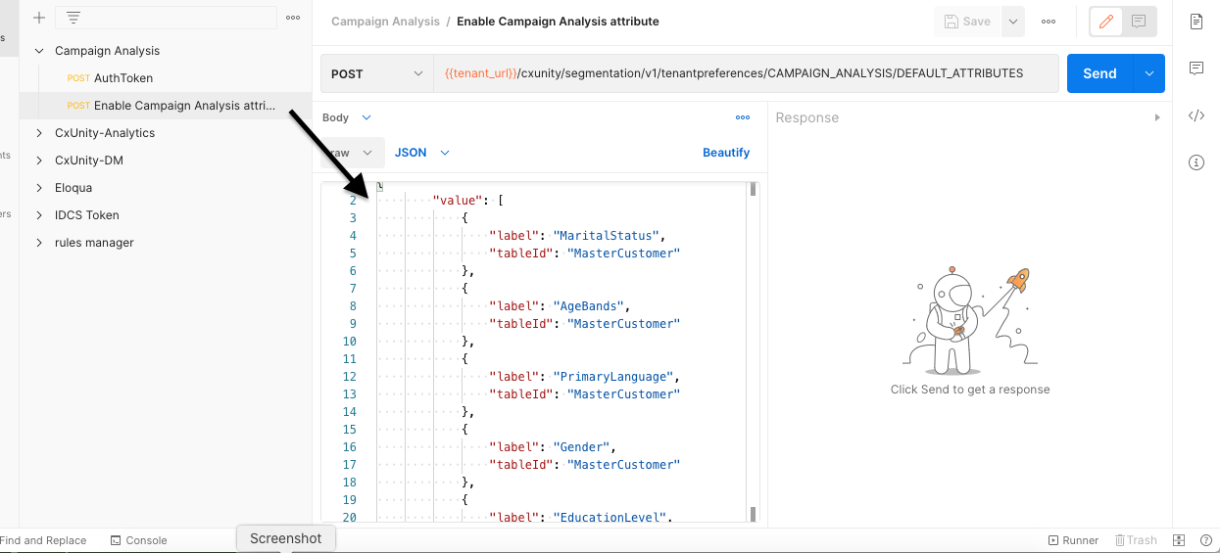Image resolution: width=1220 pixels, height=553 pixels.
Task: Open the Send button dropdown arrow
Action: click(1149, 73)
